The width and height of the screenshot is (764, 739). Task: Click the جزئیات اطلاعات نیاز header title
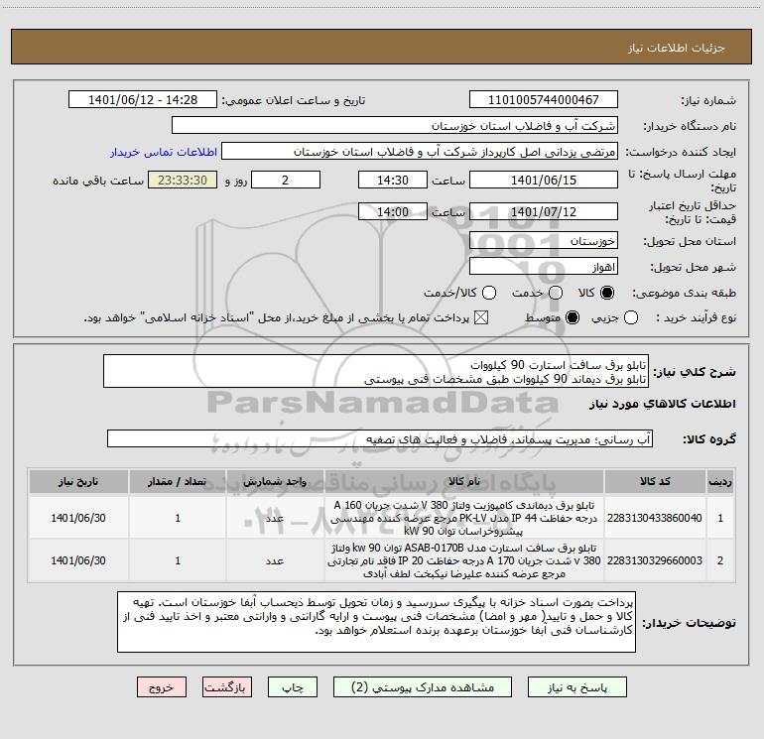pos(677,48)
